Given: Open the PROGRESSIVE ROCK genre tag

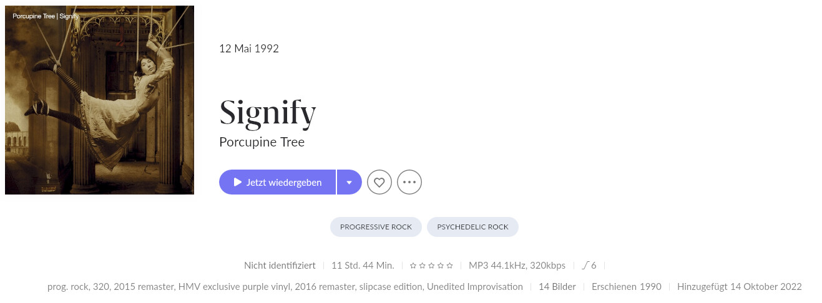Looking at the screenshot, I should click(x=376, y=227).
